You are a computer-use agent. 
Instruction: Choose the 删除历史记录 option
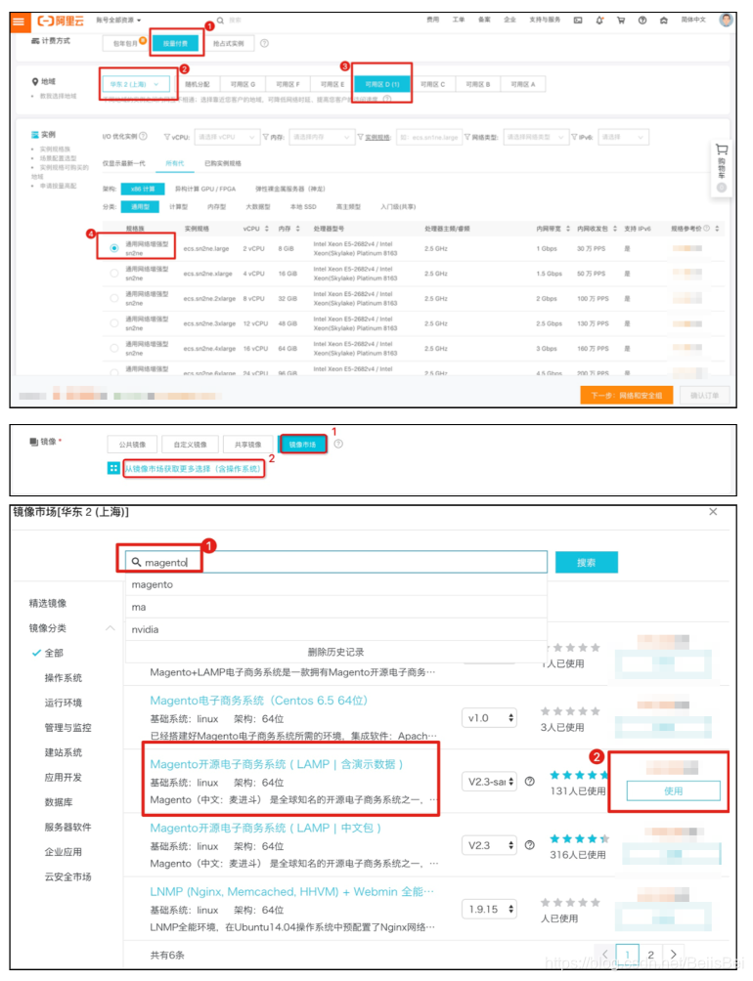[x=336, y=652]
